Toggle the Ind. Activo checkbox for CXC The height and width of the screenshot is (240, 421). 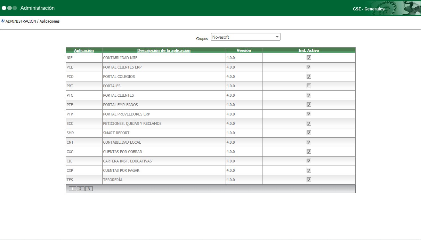[x=309, y=152]
